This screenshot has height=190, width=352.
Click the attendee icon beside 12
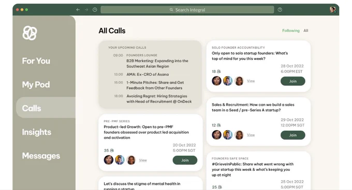[219, 125]
